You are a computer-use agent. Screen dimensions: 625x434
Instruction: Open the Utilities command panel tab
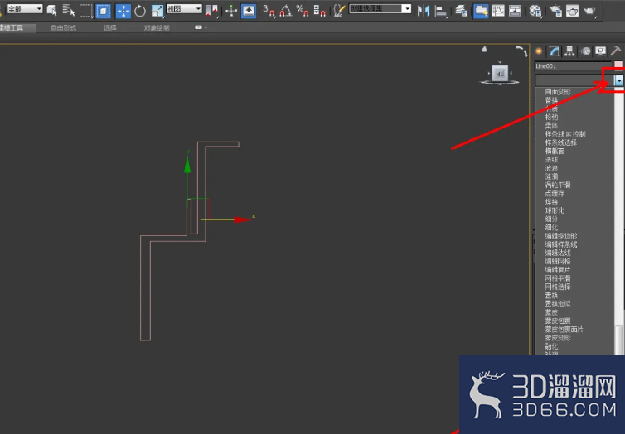[615, 51]
